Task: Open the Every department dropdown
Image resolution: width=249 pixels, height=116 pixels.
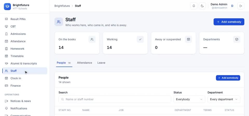Action: coord(224,99)
